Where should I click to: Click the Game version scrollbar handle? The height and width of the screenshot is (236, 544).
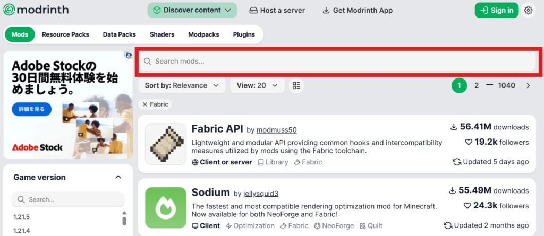click(124, 221)
